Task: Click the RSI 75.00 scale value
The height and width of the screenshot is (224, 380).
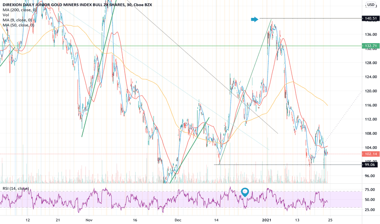Action: (x=370, y=190)
